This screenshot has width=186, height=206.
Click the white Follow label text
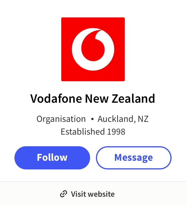click(52, 157)
